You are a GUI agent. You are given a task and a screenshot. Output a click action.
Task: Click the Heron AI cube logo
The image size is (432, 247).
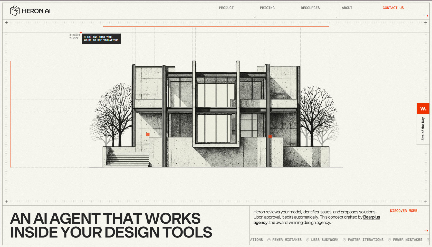tap(15, 11)
